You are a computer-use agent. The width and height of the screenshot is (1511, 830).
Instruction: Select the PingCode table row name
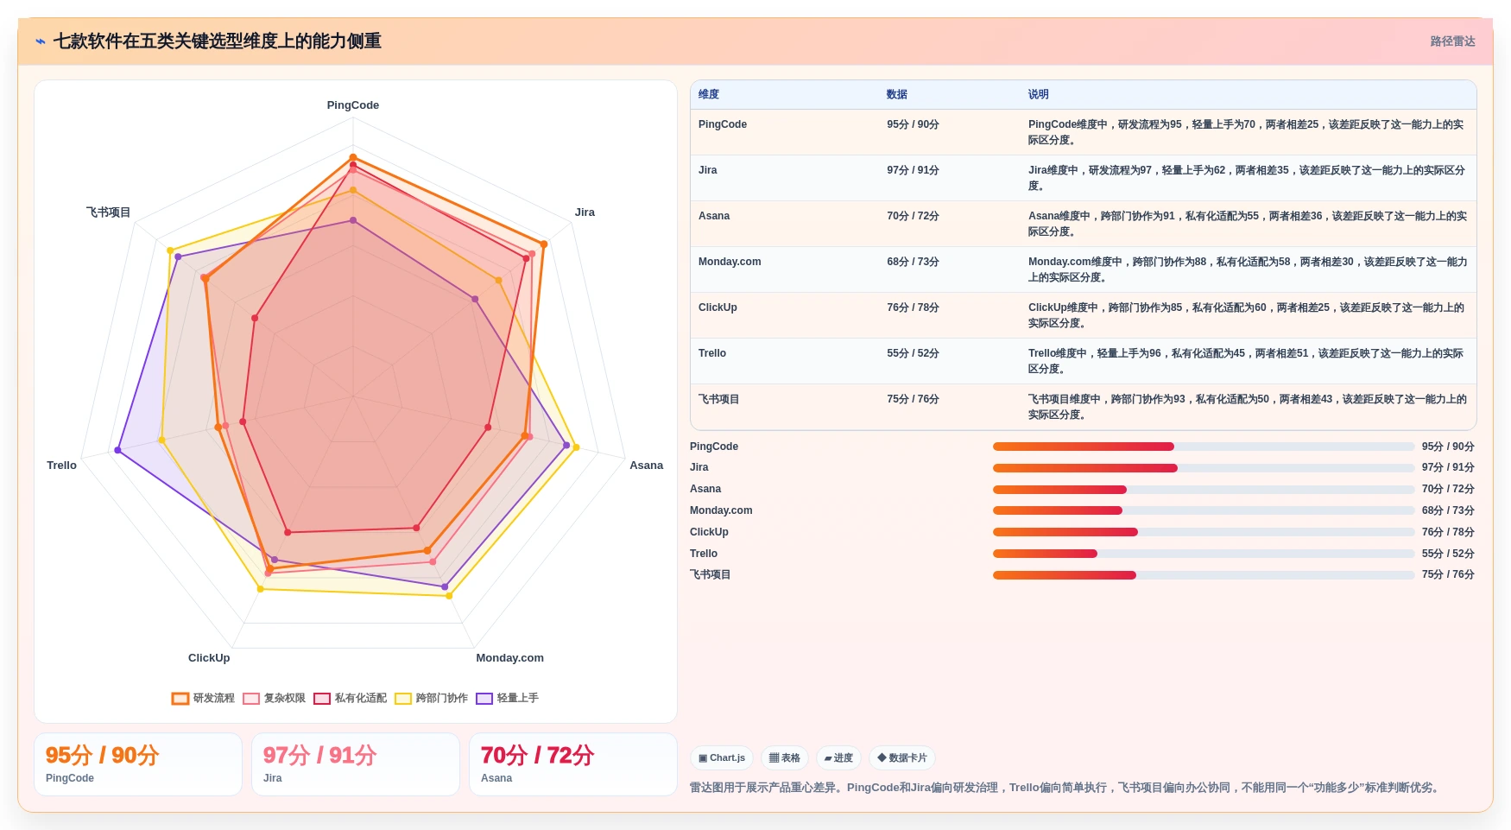tap(723, 124)
